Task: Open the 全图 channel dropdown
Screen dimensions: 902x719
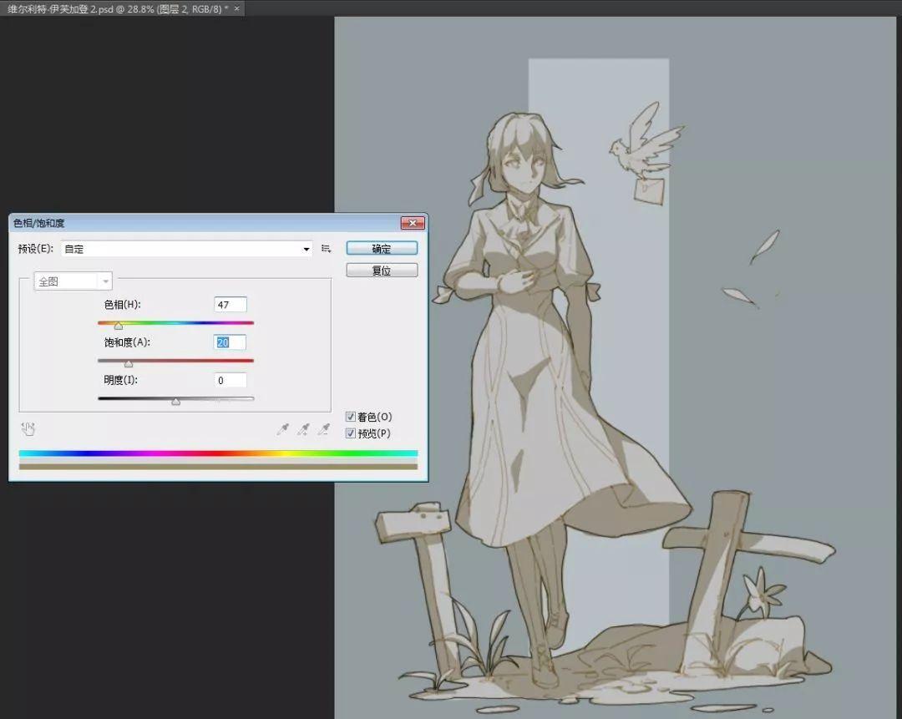Action: 73,281
